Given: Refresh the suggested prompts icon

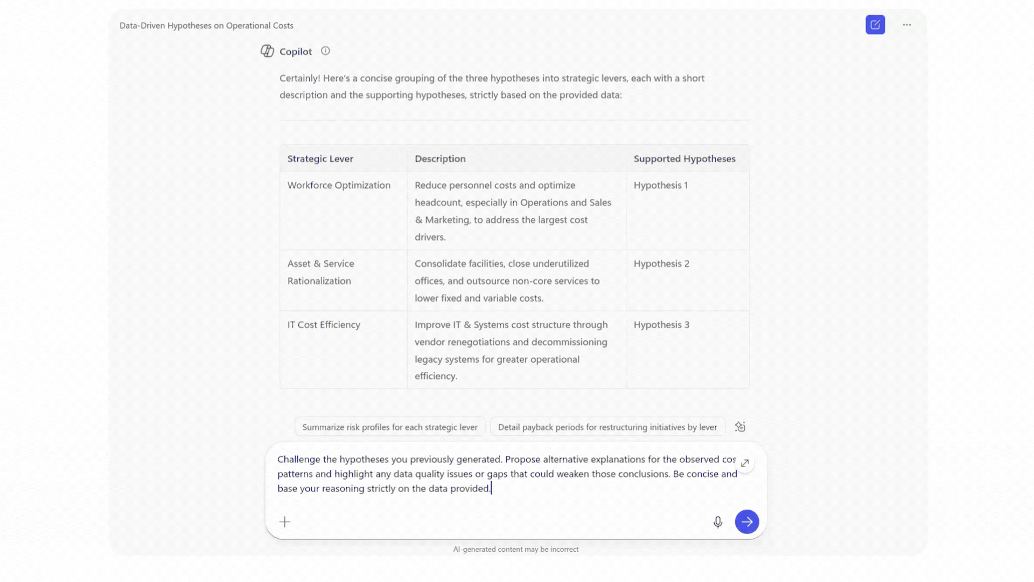Looking at the screenshot, I should (740, 427).
